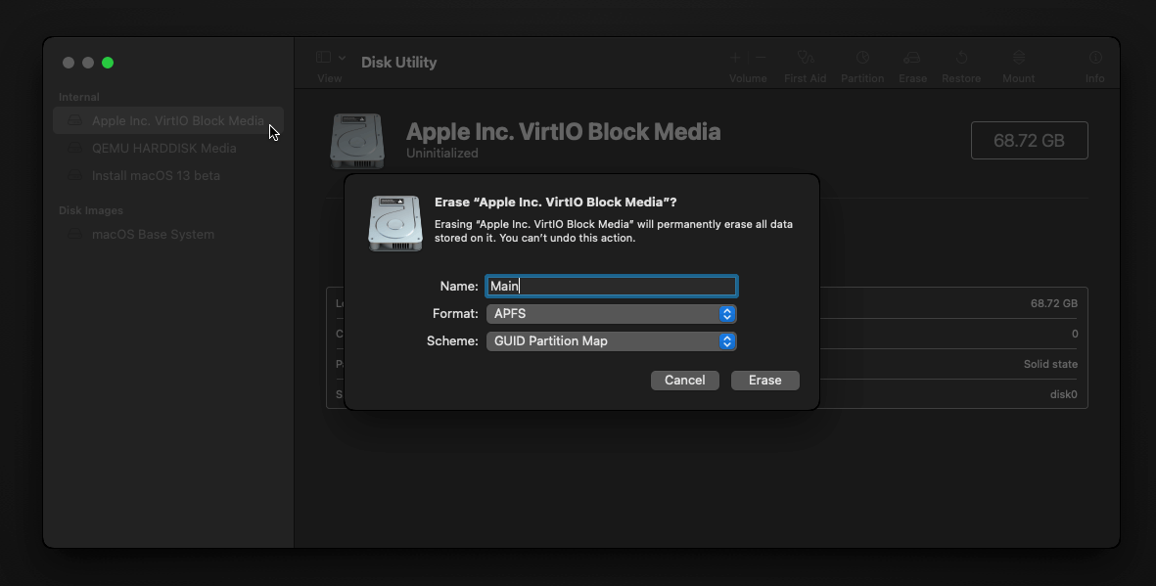Click the large hard drive icon in main pane

[x=357, y=141]
